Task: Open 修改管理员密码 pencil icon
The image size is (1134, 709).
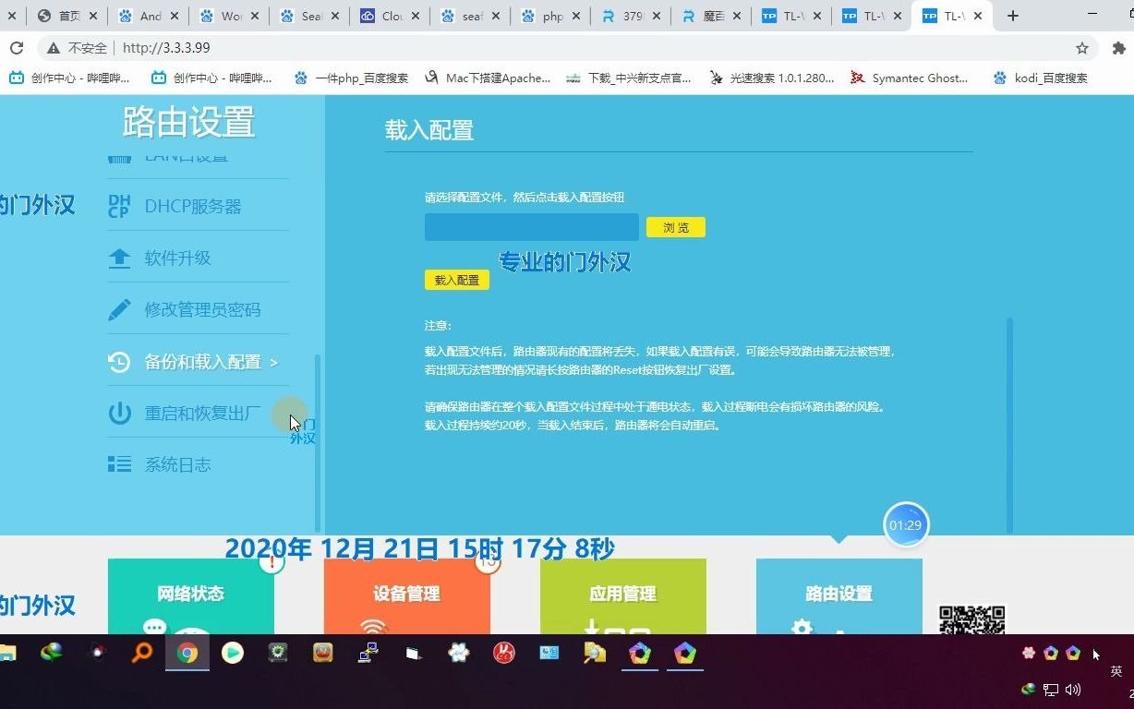Action: tap(120, 309)
